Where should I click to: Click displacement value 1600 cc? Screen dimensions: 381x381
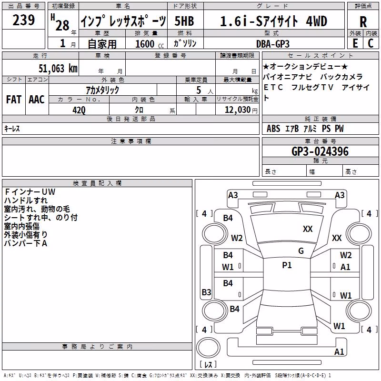[x=150, y=44]
